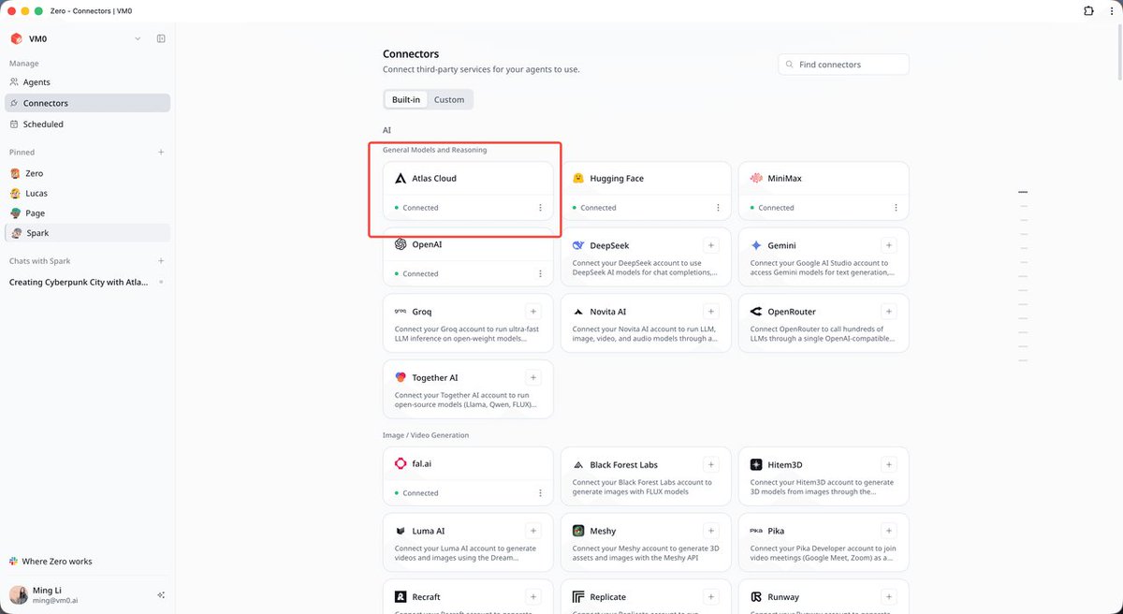
Task: Open the Hugging Face connector card
Action: click(646, 191)
